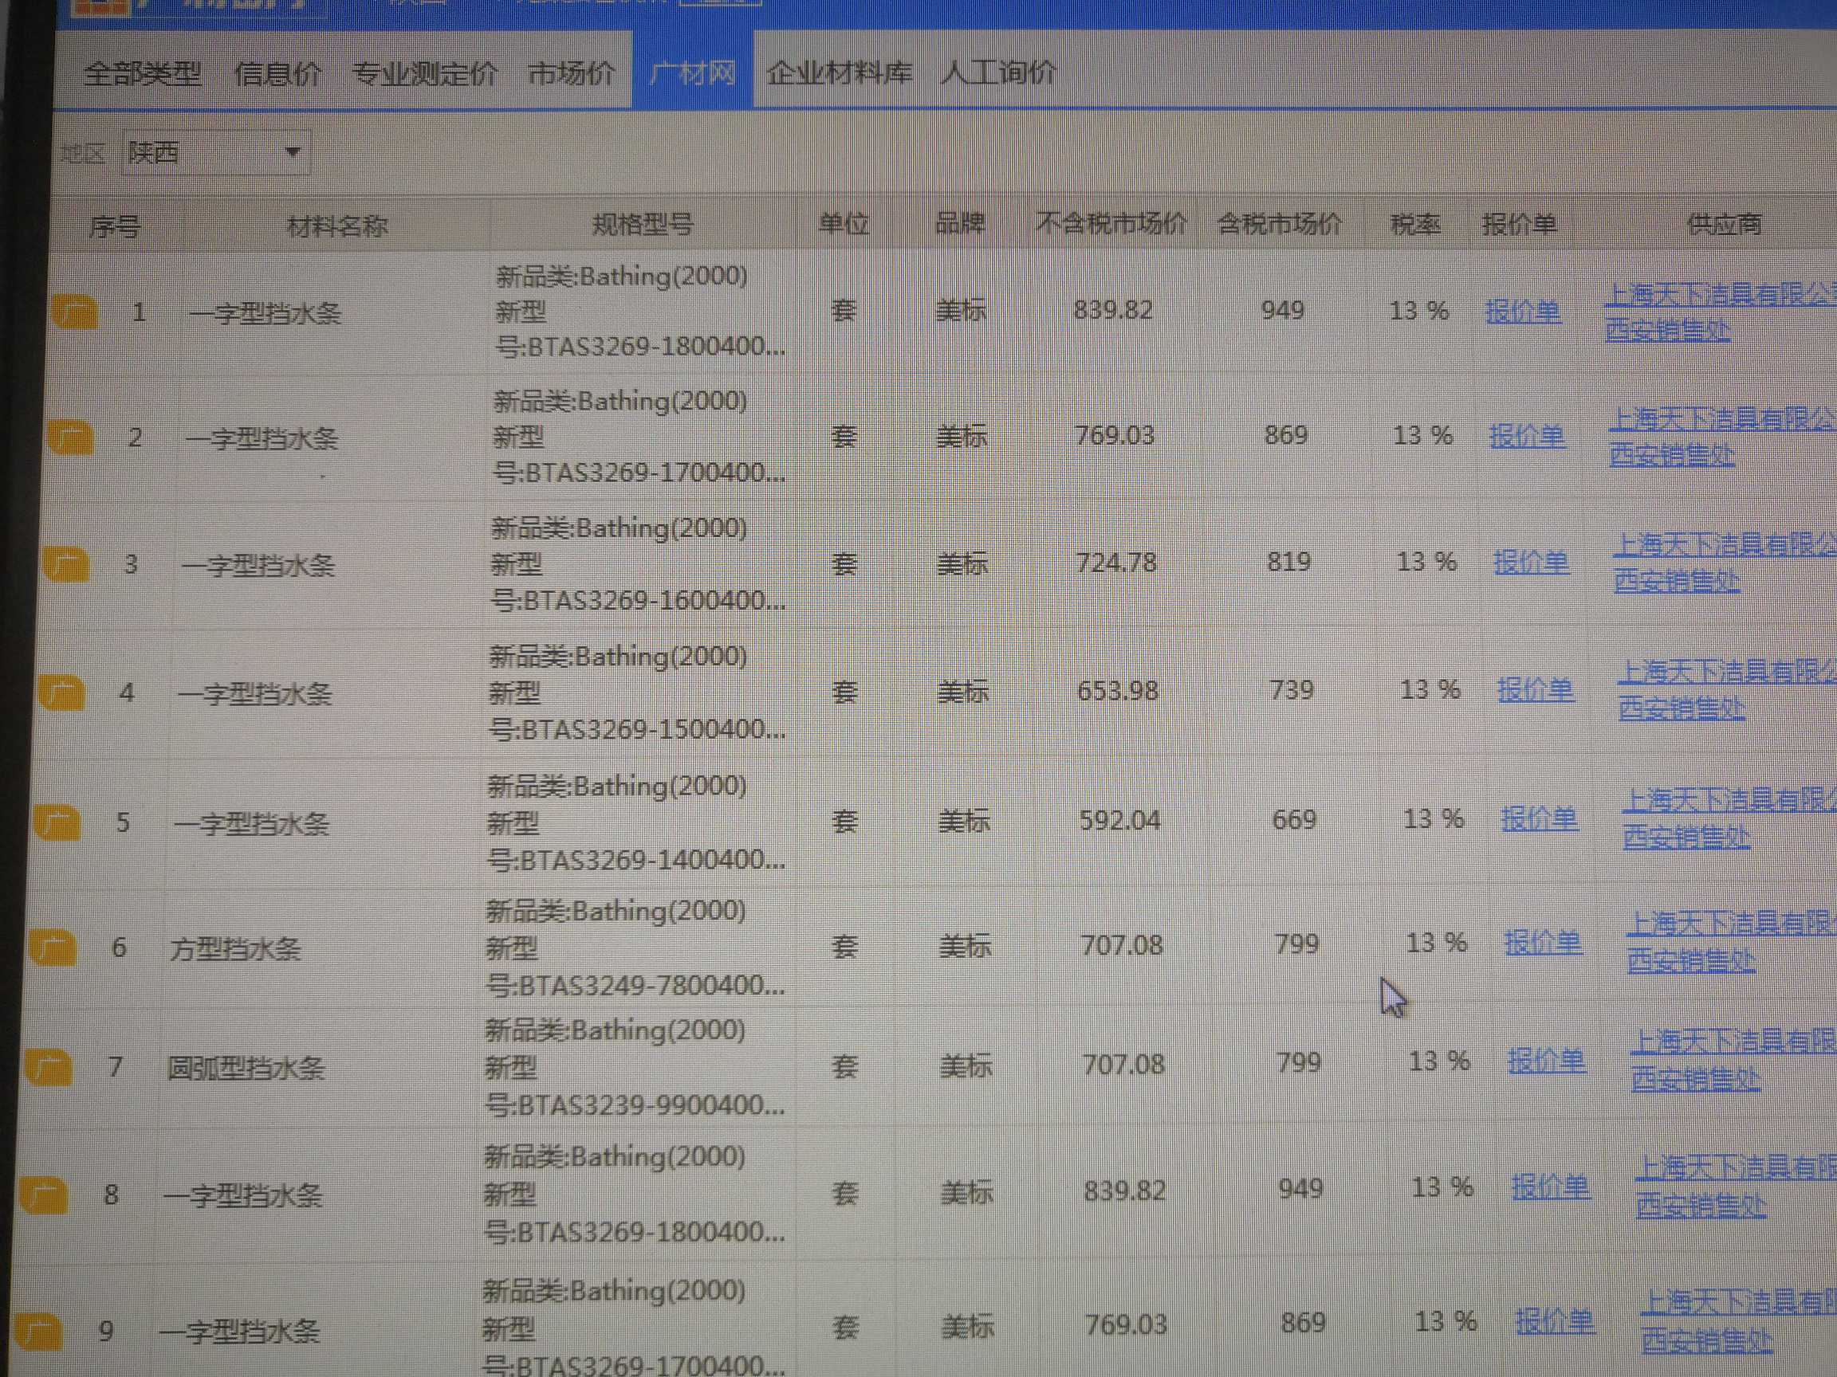
Task: Go to the 人工询价 tab
Action: [x=998, y=73]
